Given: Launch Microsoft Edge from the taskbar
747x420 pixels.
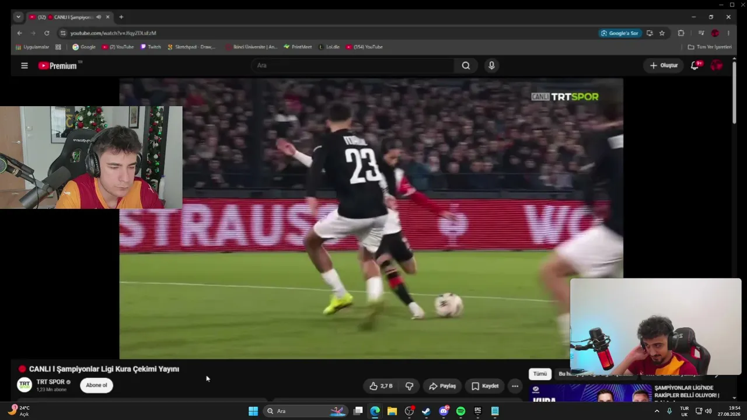Looking at the screenshot, I should [375, 411].
